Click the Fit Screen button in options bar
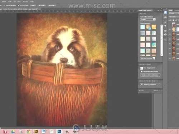This screenshot has width=179, height=134. pos(42,5)
